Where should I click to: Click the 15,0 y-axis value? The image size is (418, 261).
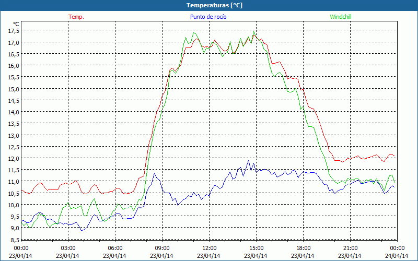click(x=14, y=89)
